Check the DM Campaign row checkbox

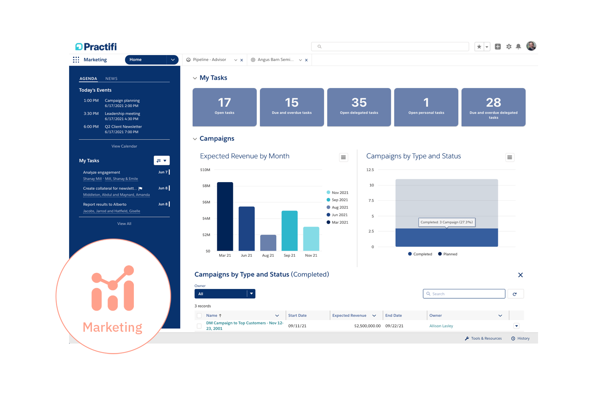(x=199, y=326)
